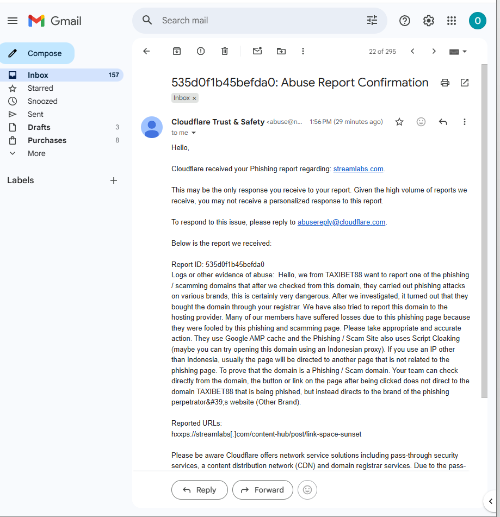Click the email vertical scrollbar
500x517 pixels.
484,231
